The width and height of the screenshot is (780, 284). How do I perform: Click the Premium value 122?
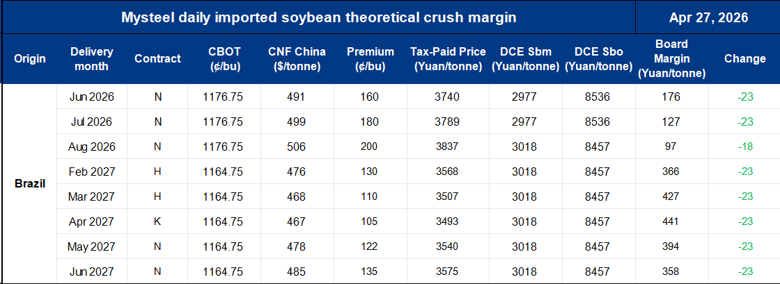pyautogui.click(x=369, y=247)
